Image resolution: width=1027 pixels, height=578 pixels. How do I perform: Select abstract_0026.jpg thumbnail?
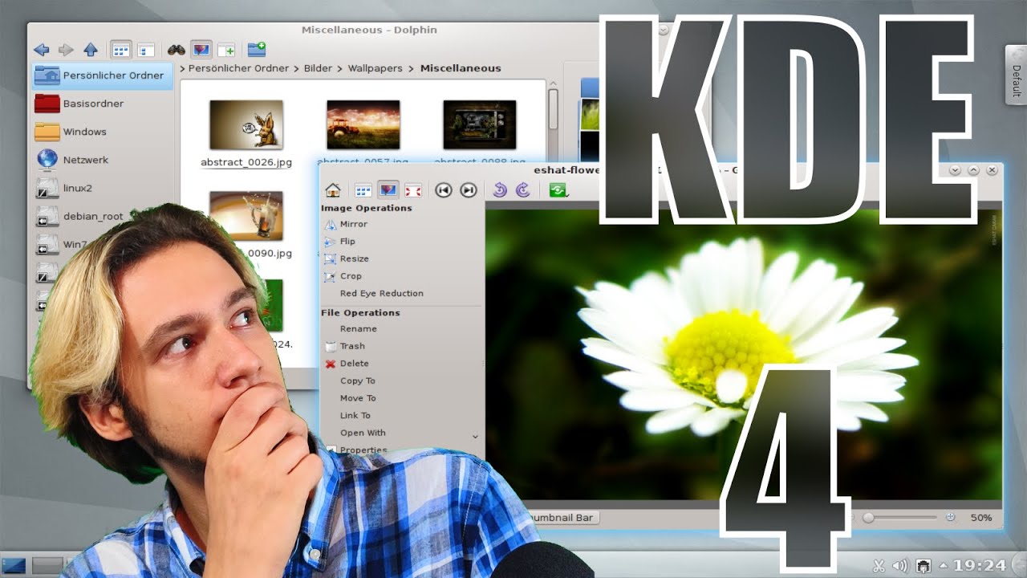click(x=246, y=124)
